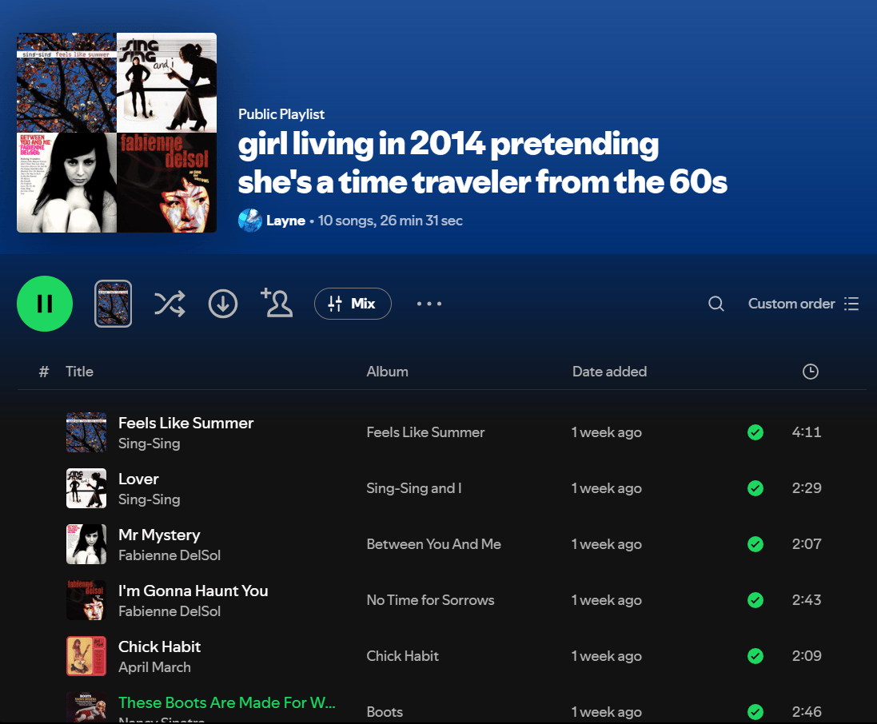Click the Feels Like Summer track artwork

point(86,432)
